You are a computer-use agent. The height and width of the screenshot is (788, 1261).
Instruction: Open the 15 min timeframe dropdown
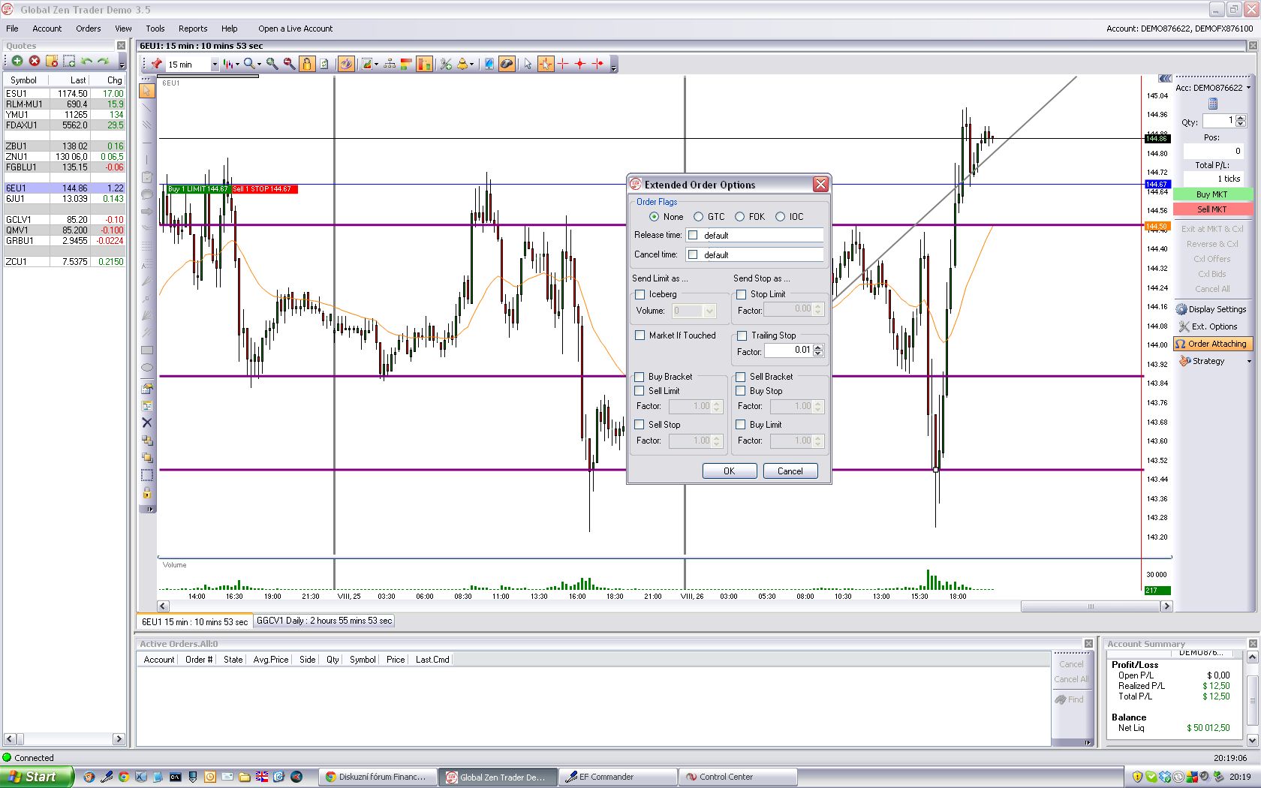[215, 65]
